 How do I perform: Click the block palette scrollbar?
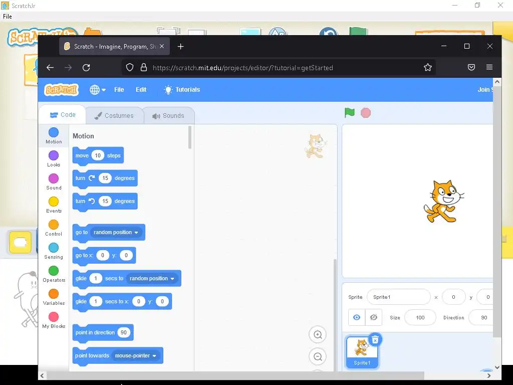click(190, 137)
